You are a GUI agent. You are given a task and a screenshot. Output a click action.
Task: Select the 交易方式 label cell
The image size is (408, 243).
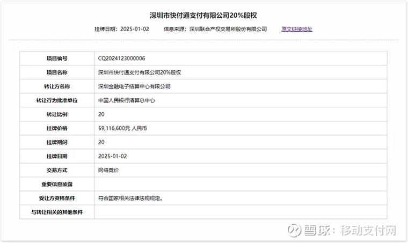click(57, 170)
